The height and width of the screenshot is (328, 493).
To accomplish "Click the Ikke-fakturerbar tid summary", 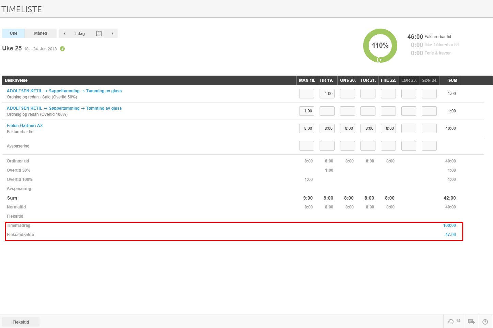I will pyautogui.click(x=435, y=45).
